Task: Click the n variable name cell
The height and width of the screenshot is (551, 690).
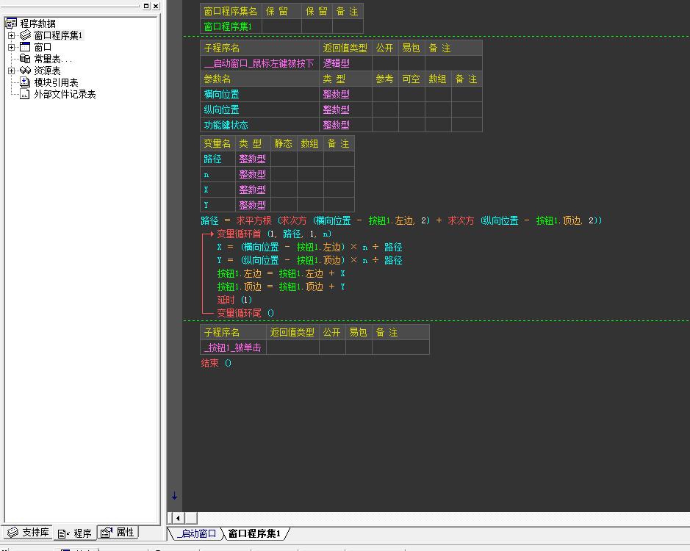Action: (x=218, y=174)
